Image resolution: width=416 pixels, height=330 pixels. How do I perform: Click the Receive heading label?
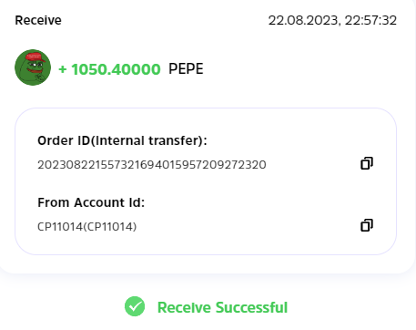[38, 20]
